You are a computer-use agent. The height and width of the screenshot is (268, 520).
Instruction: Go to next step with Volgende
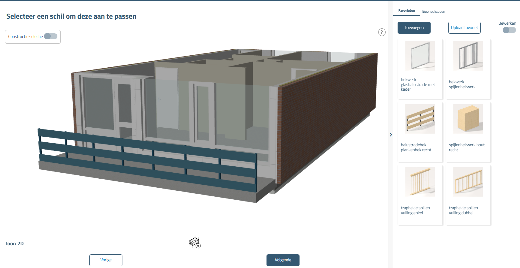(283, 260)
